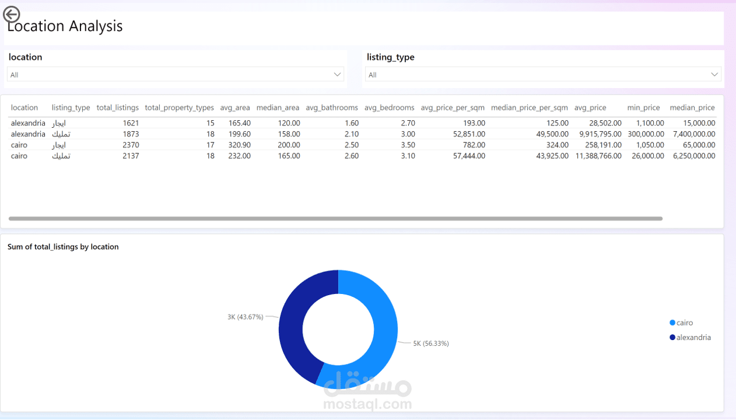Select total listings cell 2137
The image size is (736, 420).
coord(131,156)
